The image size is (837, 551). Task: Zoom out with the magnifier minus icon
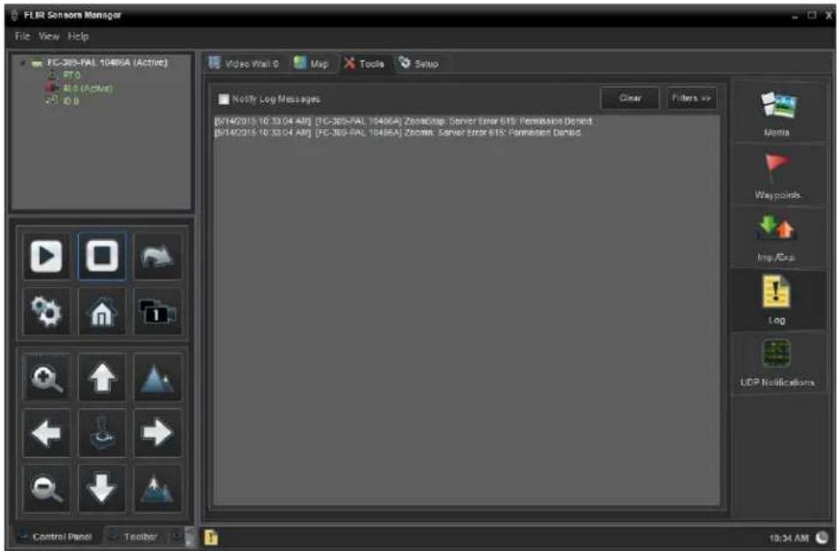click(x=46, y=489)
